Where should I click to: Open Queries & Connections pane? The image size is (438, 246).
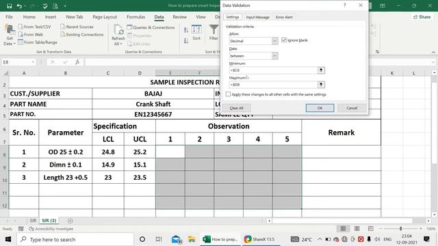[151, 27]
